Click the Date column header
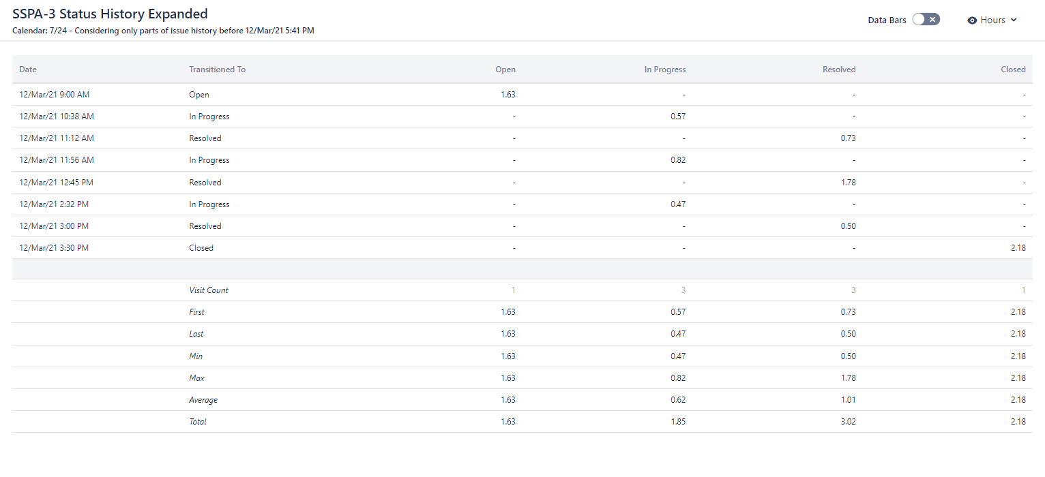 click(x=28, y=70)
